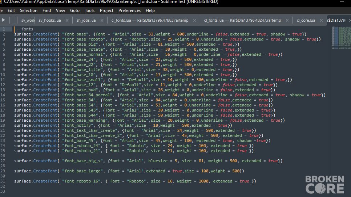
Task: Click "font_base_84_normal" string
Action: pos(87,95)
